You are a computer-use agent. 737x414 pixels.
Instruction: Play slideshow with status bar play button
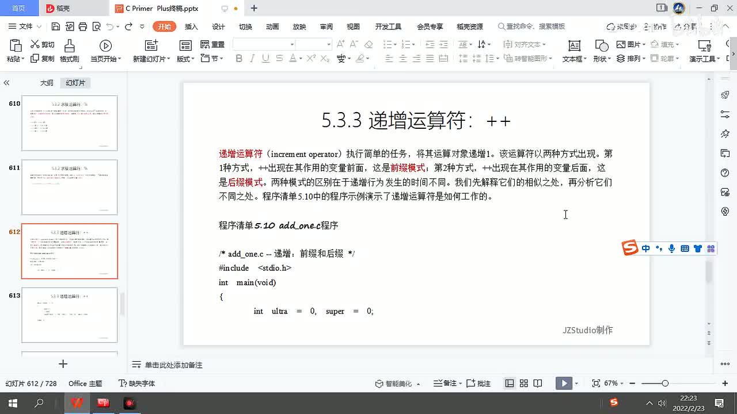point(564,383)
